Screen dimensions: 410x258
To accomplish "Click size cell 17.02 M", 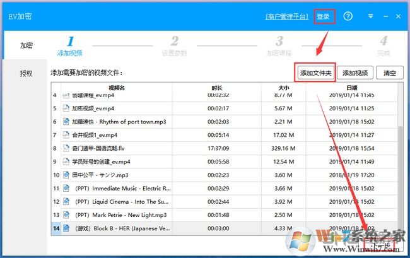I will click(x=283, y=135).
